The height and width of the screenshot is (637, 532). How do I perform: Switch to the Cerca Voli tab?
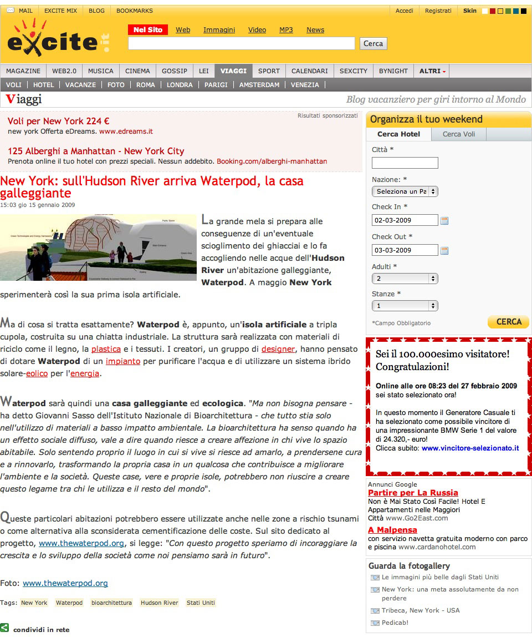tap(458, 134)
